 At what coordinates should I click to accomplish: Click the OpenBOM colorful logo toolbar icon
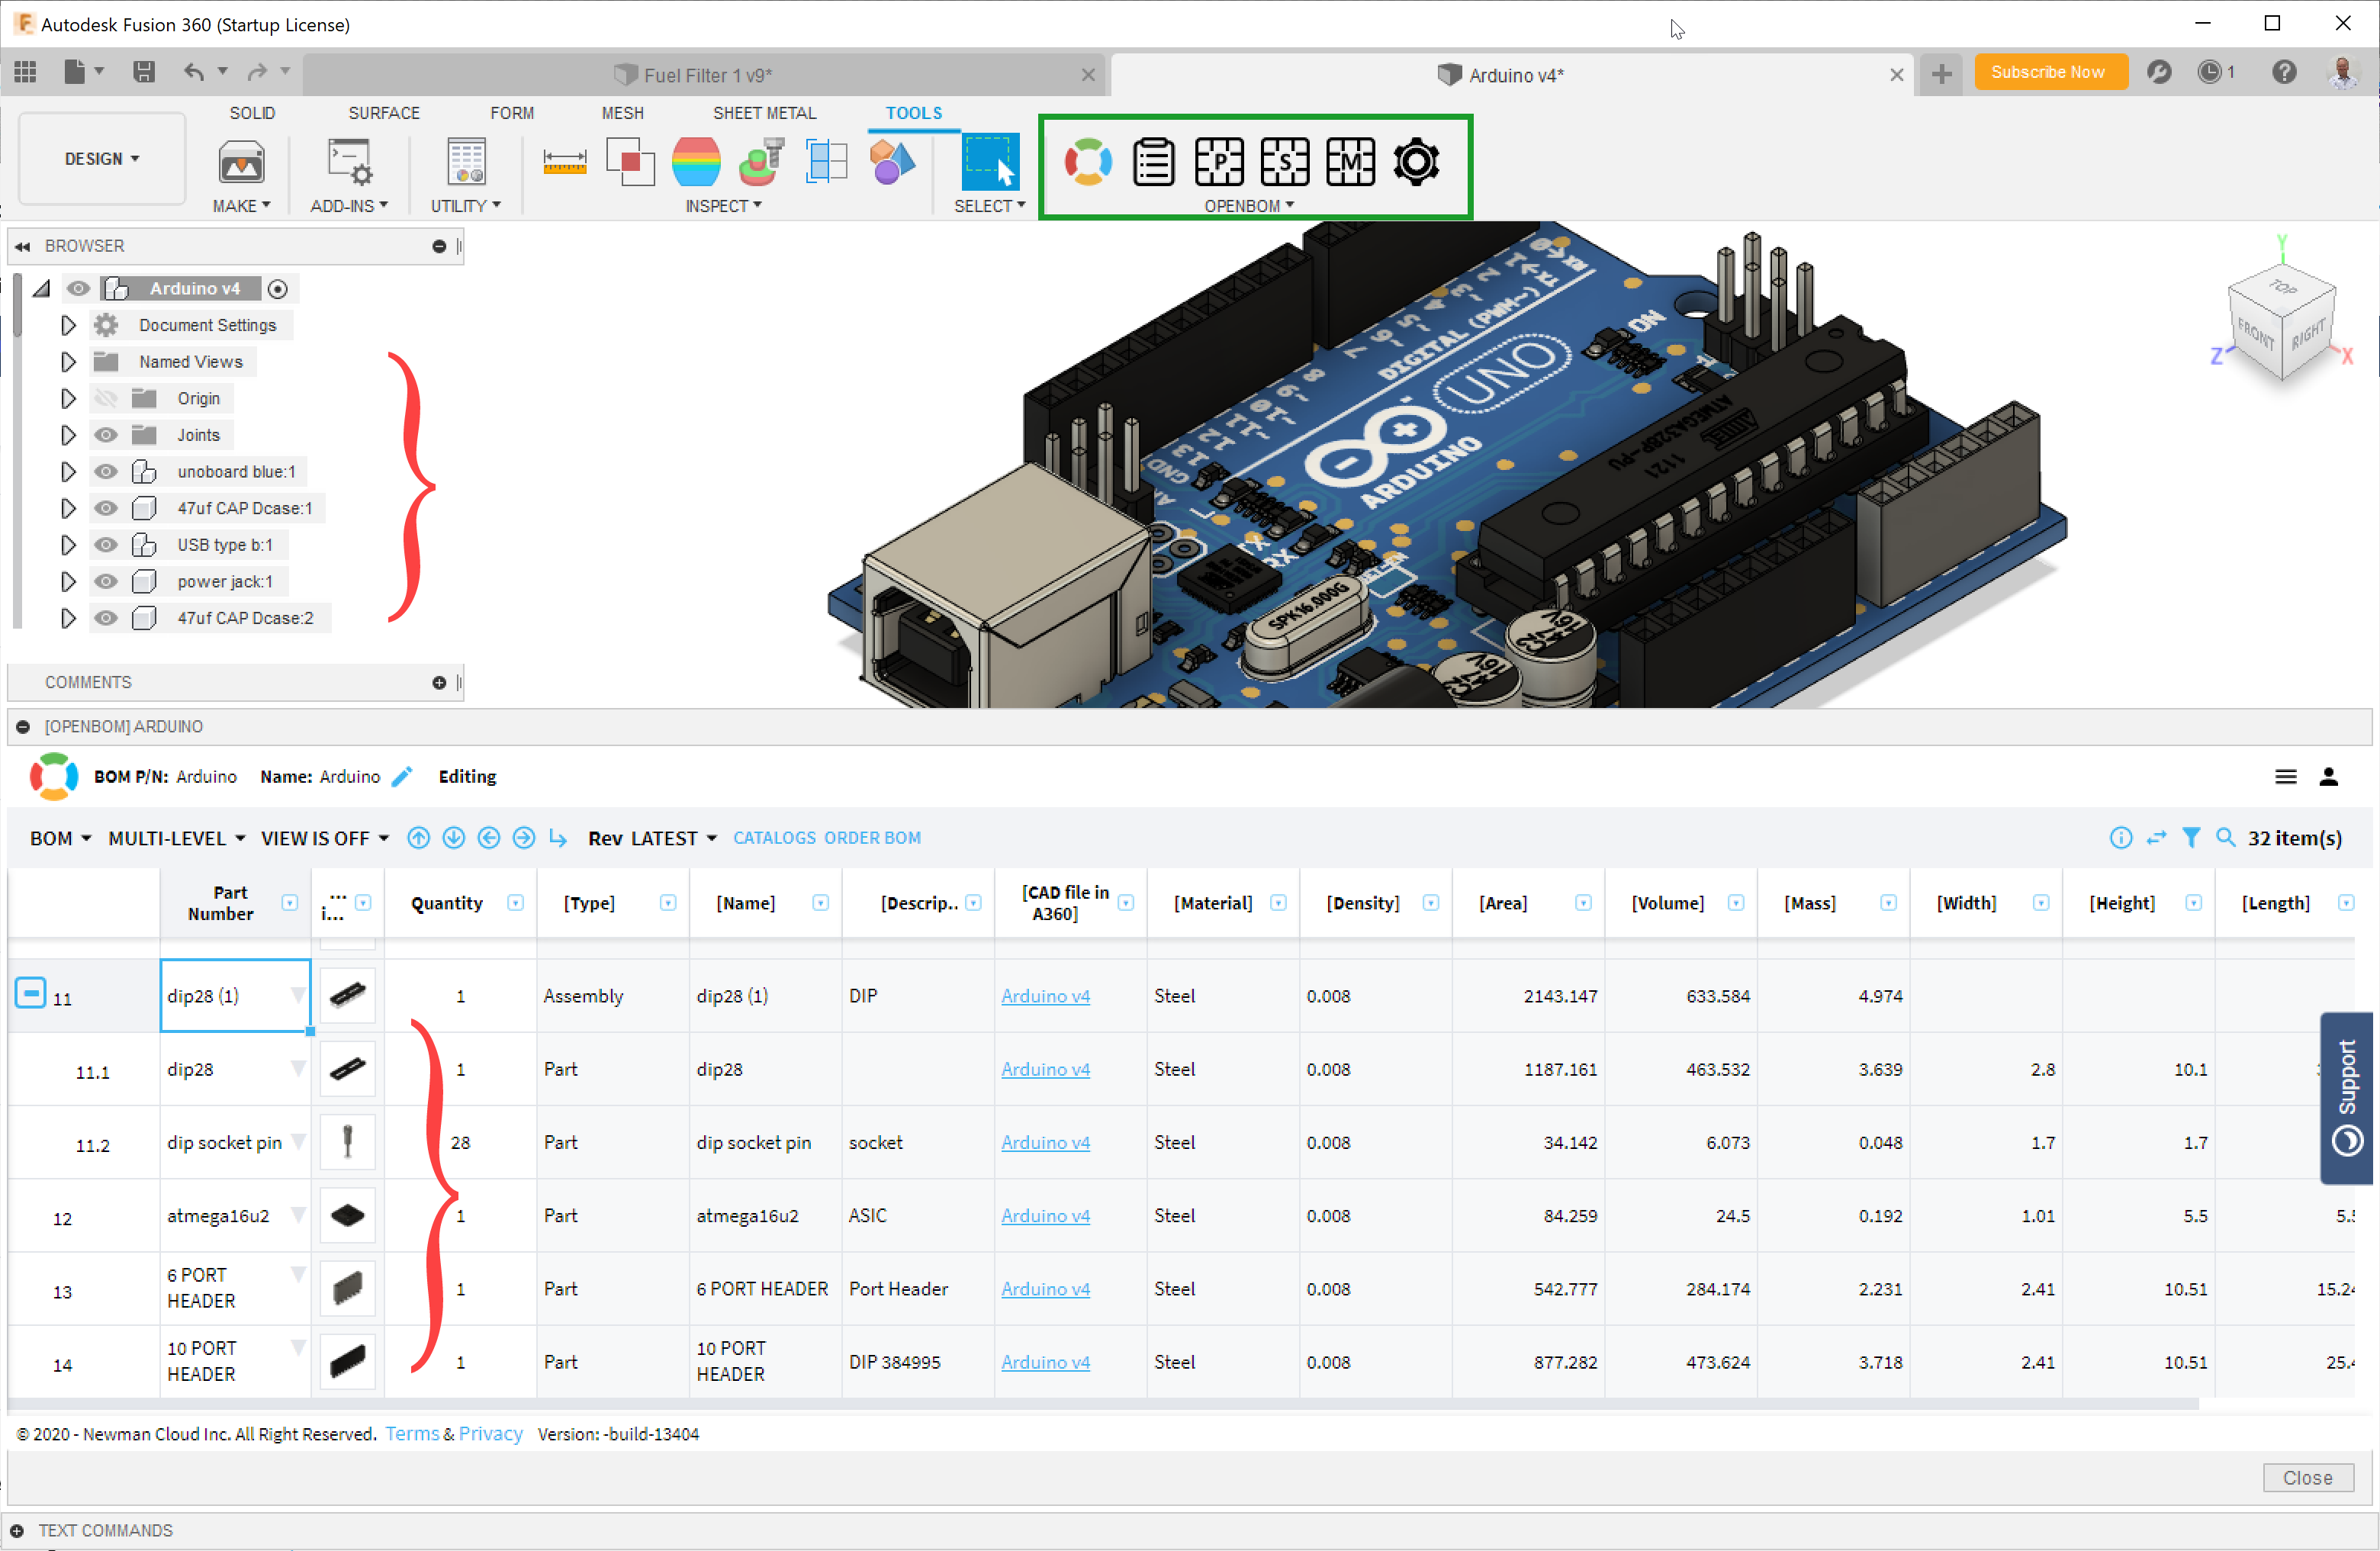[x=1087, y=162]
